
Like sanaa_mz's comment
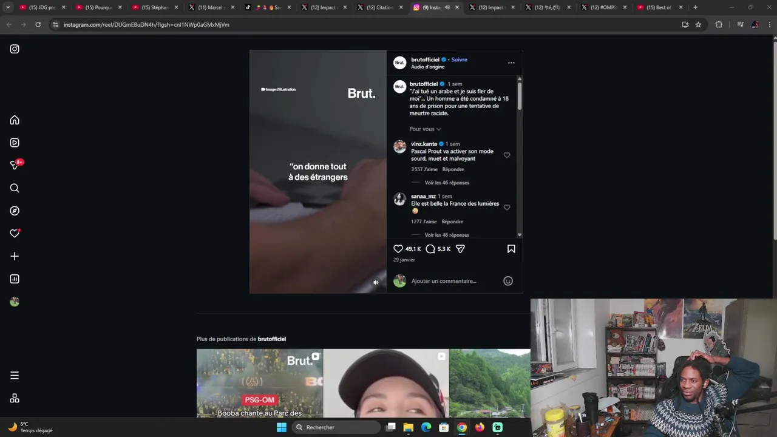tap(507, 208)
